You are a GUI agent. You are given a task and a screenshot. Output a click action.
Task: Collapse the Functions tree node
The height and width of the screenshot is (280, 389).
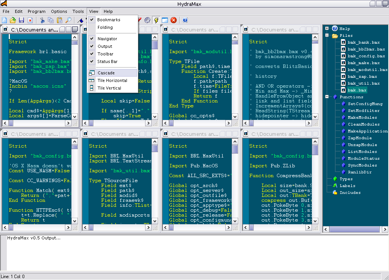coord(327,97)
